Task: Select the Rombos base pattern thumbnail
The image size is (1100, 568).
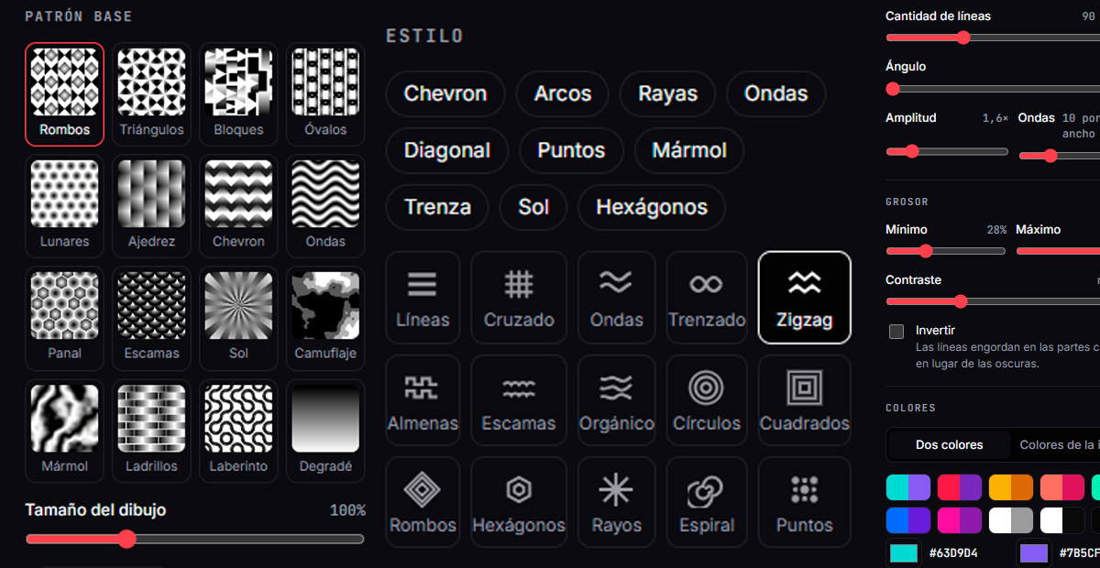Action: coord(65,94)
